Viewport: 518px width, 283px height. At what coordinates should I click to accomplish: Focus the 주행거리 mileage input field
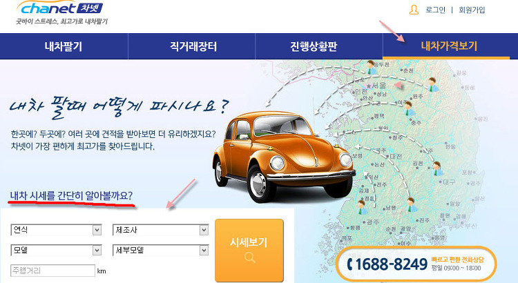coord(52,270)
